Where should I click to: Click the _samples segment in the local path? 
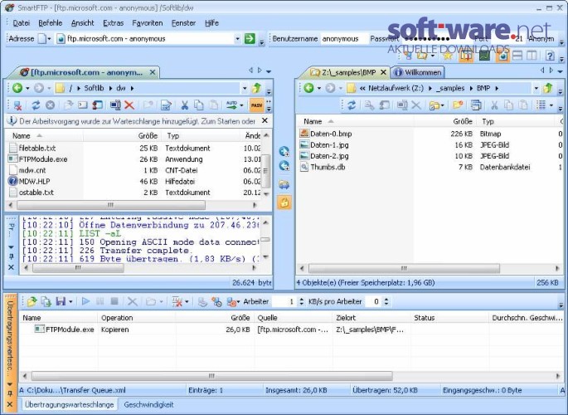click(450, 88)
